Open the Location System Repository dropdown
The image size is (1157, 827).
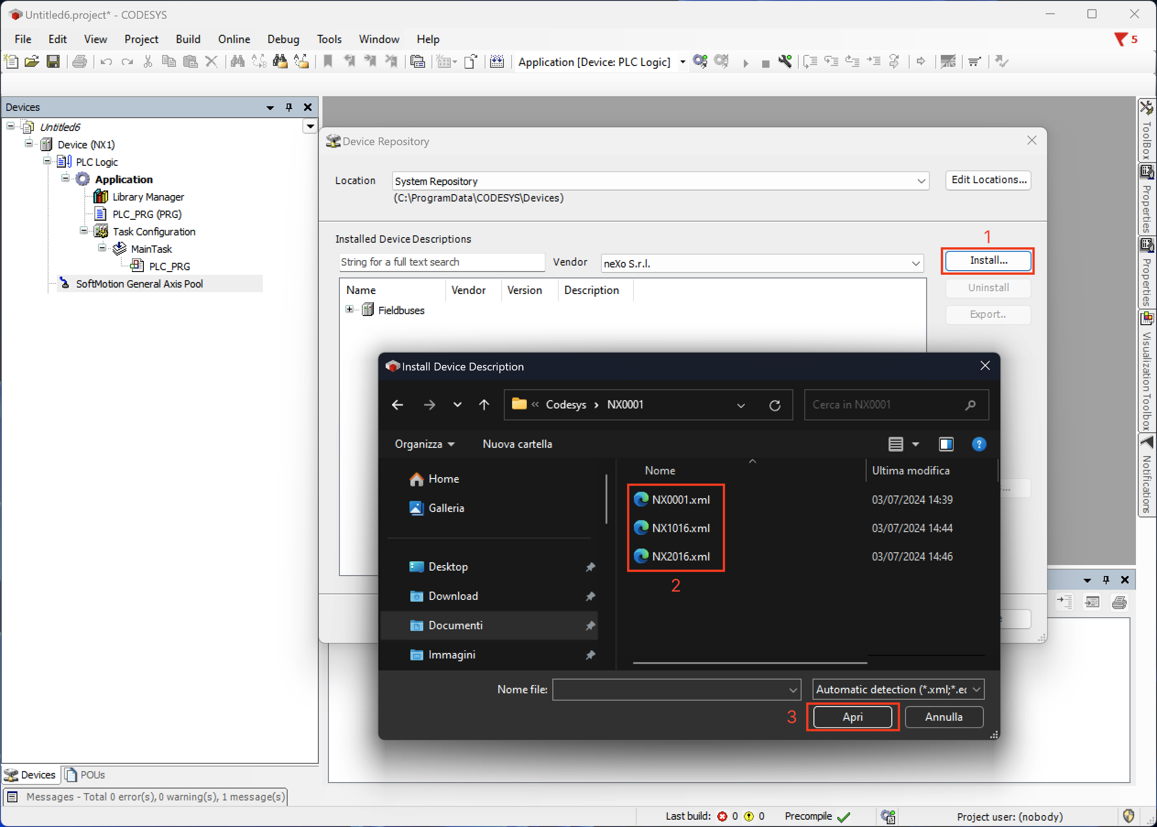921,181
